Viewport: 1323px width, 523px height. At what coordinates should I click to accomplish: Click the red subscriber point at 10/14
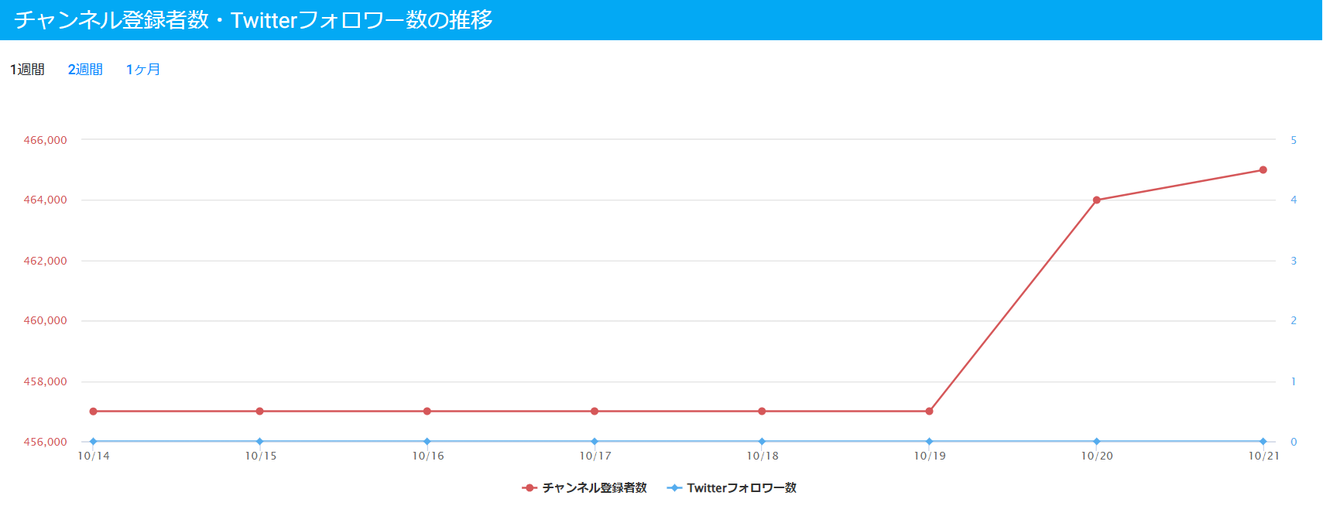pos(94,412)
